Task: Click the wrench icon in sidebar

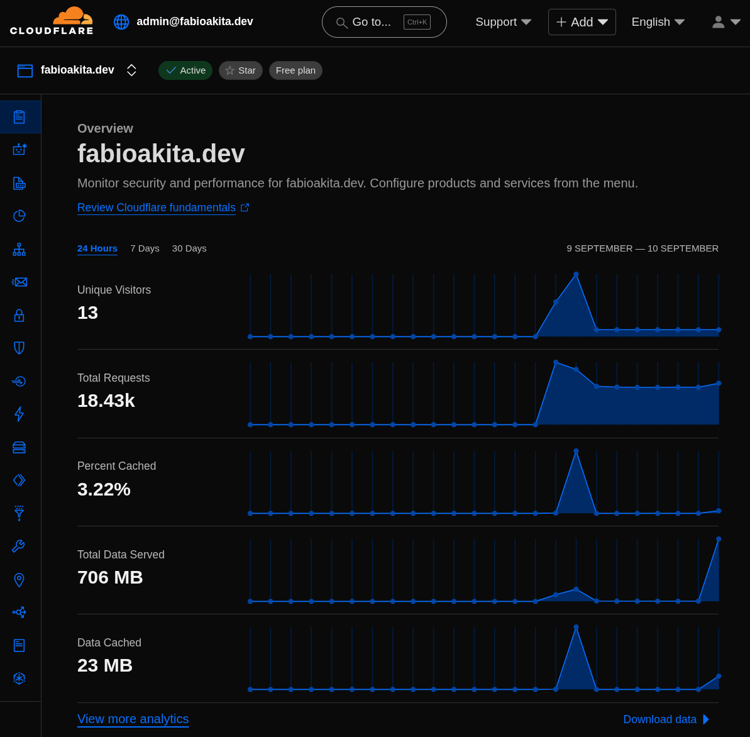Action: pos(18,546)
